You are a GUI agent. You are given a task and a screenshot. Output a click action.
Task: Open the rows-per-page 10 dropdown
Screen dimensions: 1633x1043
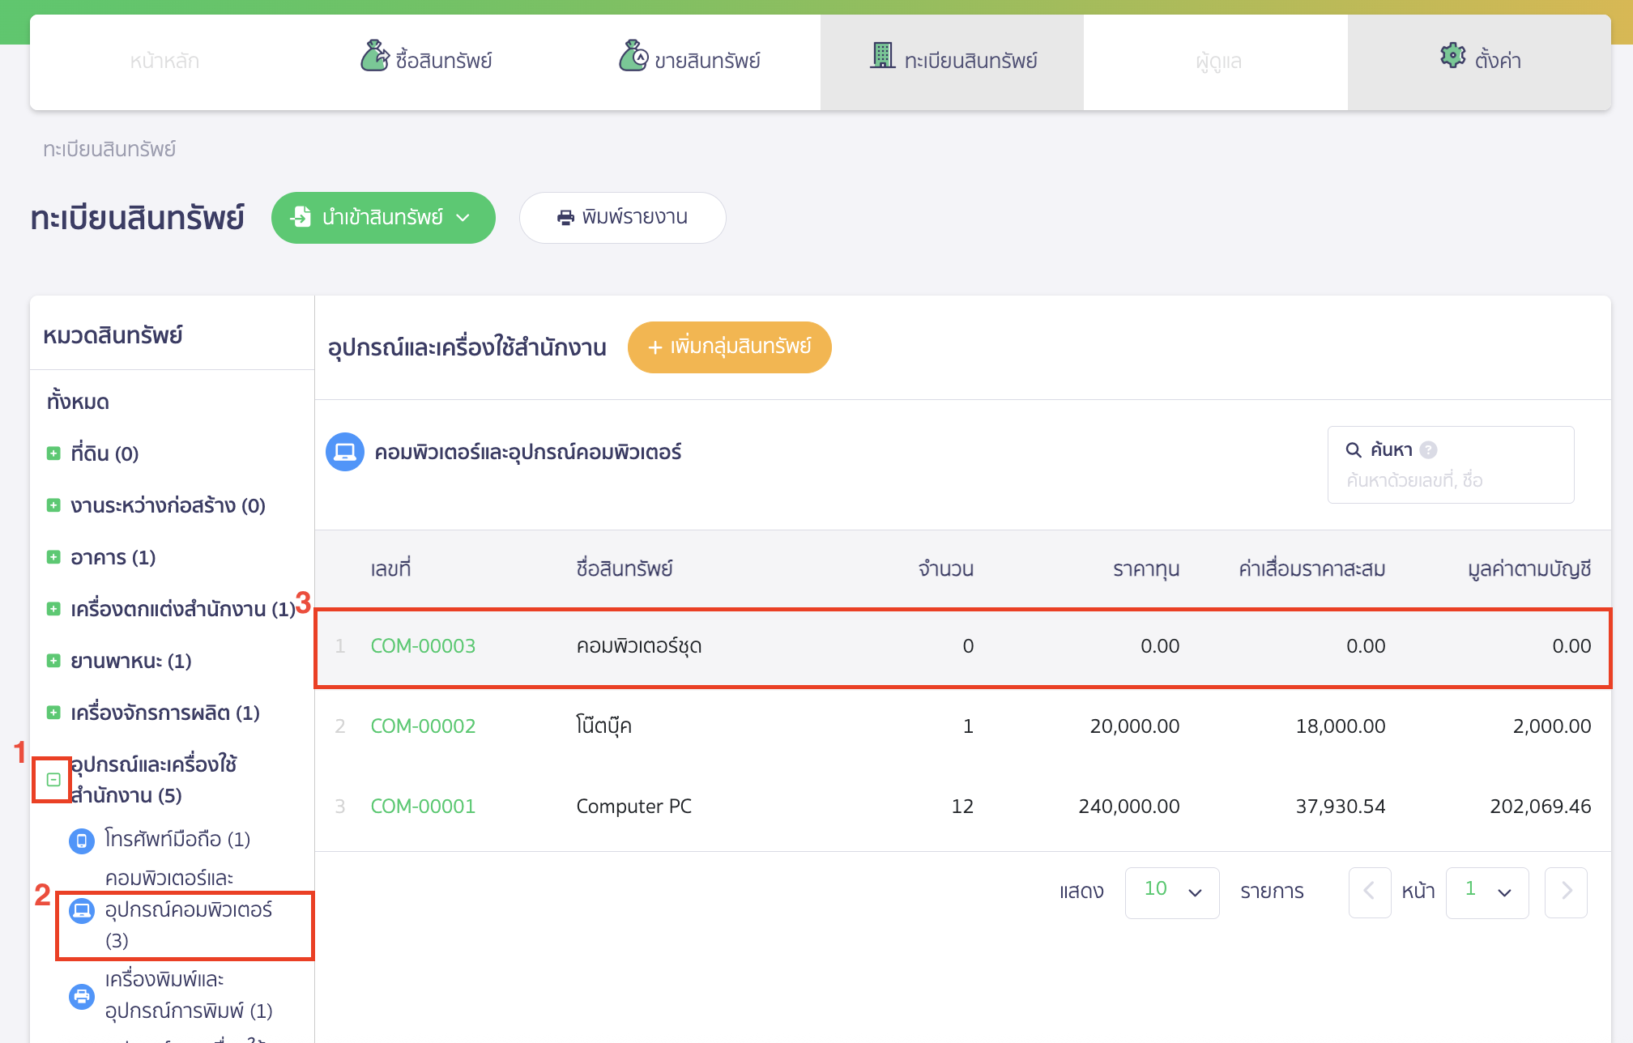point(1171,892)
